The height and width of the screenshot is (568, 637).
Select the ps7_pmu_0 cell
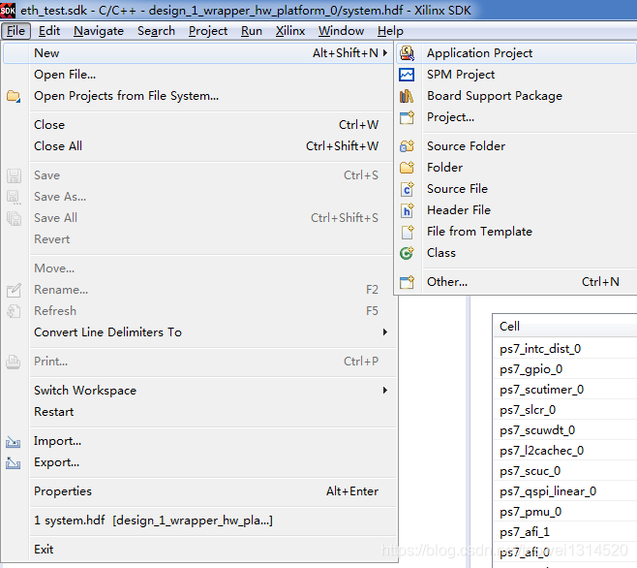click(565, 512)
